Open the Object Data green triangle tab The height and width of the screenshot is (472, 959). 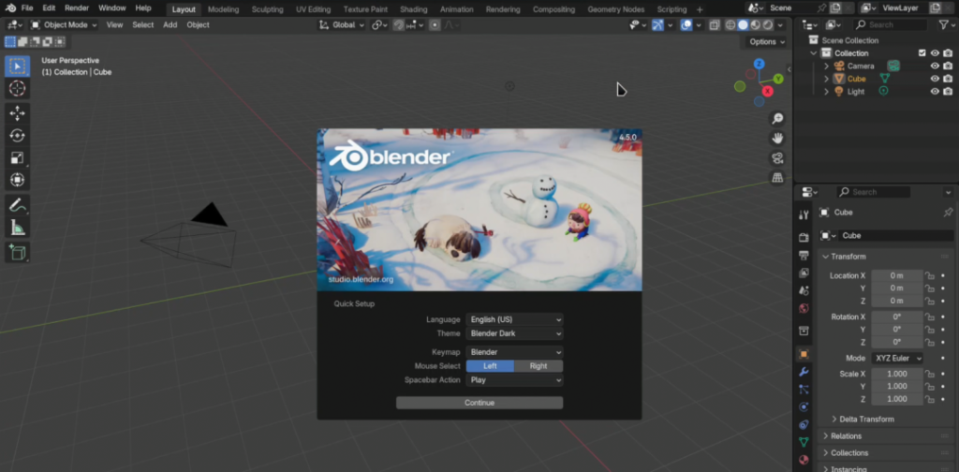[804, 442]
